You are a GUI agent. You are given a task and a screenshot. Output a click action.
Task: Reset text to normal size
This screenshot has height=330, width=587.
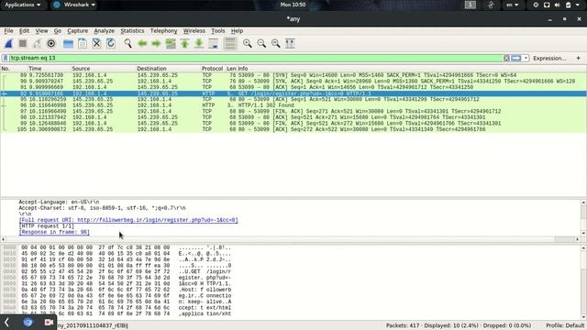[275, 43]
